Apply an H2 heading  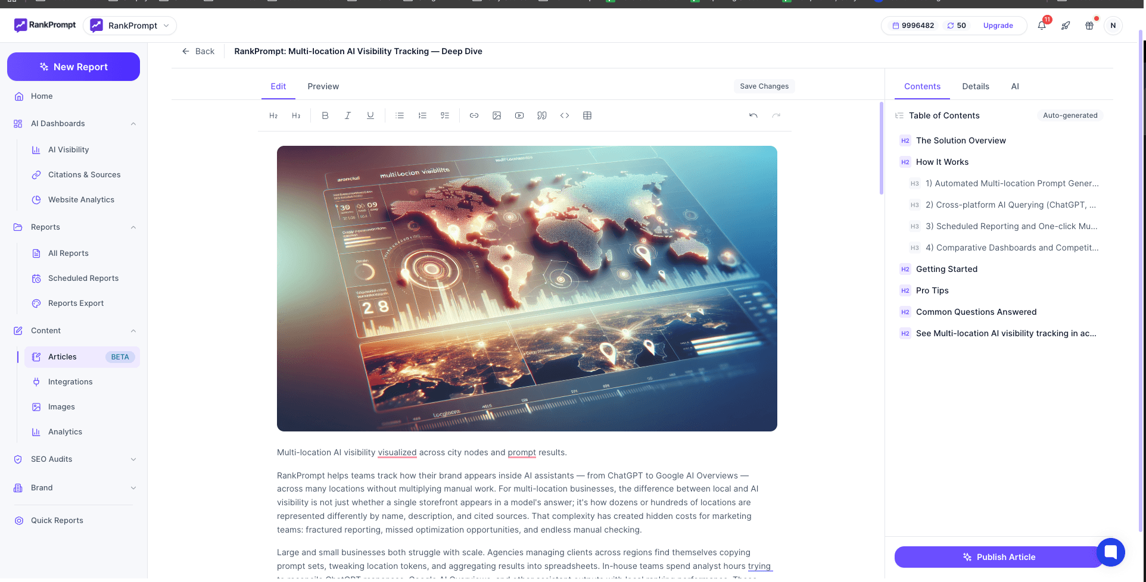click(x=273, y=115)
